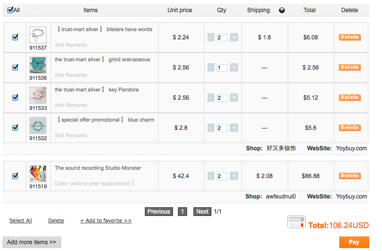Open the Studio Monster headphones thumbnail
382x251 pixels.
tap(37, 174)
